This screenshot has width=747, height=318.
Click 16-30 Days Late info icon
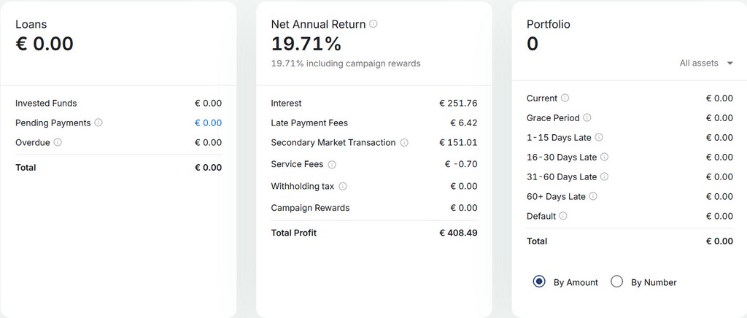tap(605, 157)
